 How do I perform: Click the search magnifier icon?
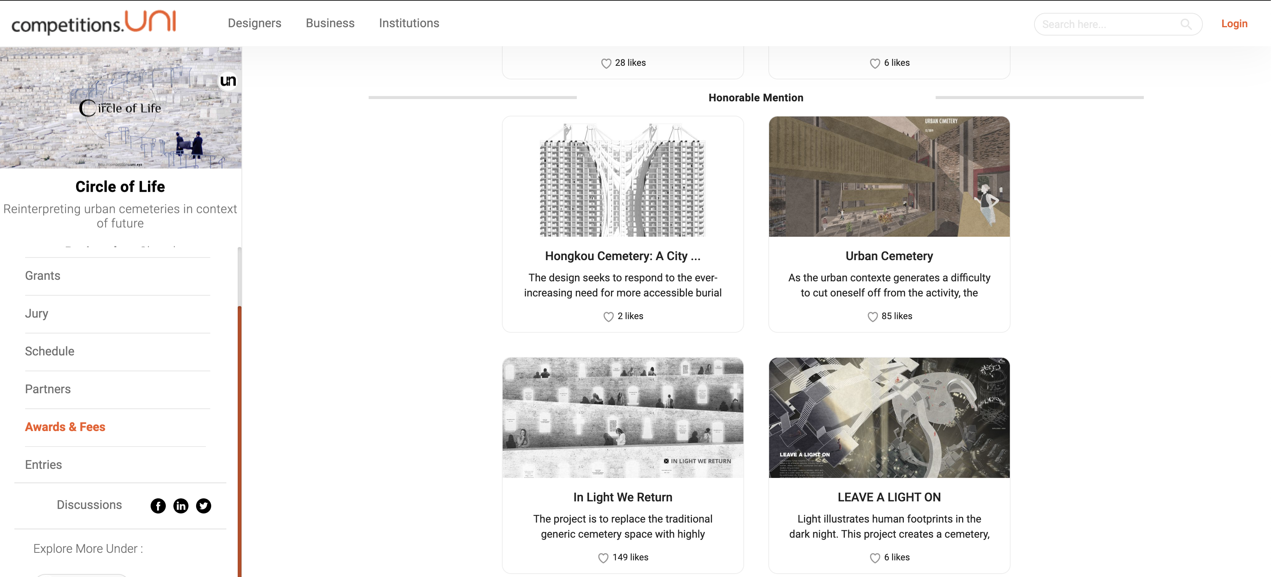pyautogui.click(x=1185, y=24)
